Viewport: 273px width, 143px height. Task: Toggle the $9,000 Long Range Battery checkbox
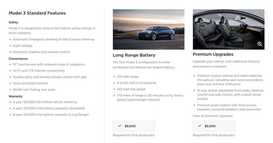120,126
